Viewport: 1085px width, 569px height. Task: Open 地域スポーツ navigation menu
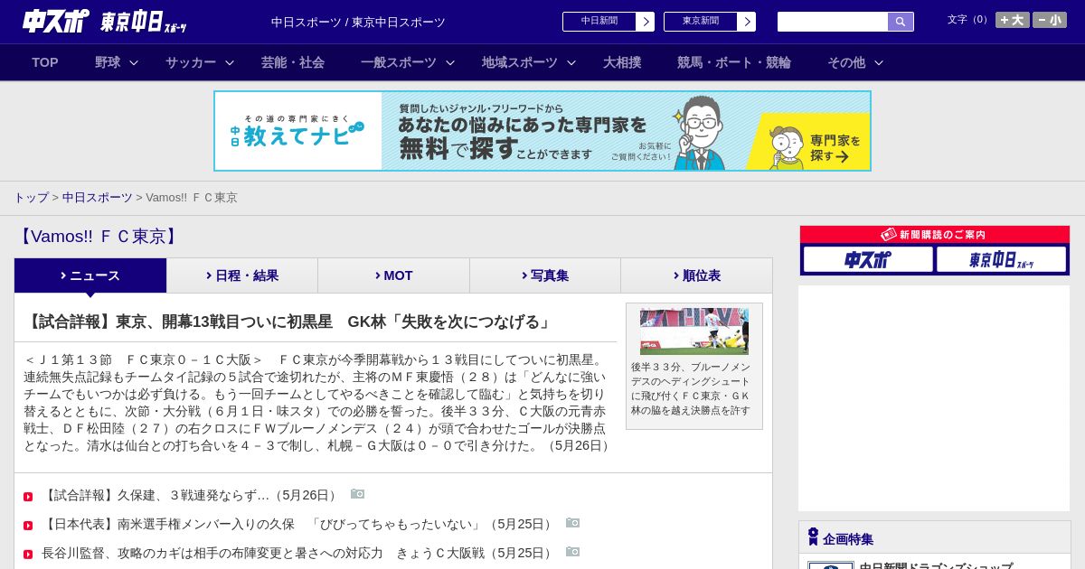(x=520, y=62)
